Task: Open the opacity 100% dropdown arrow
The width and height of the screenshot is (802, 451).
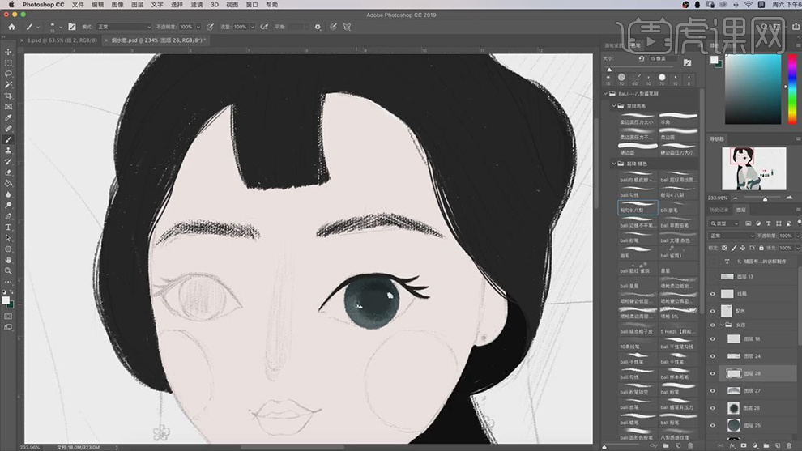Action: pyautogui.click(x=198, y=27)
